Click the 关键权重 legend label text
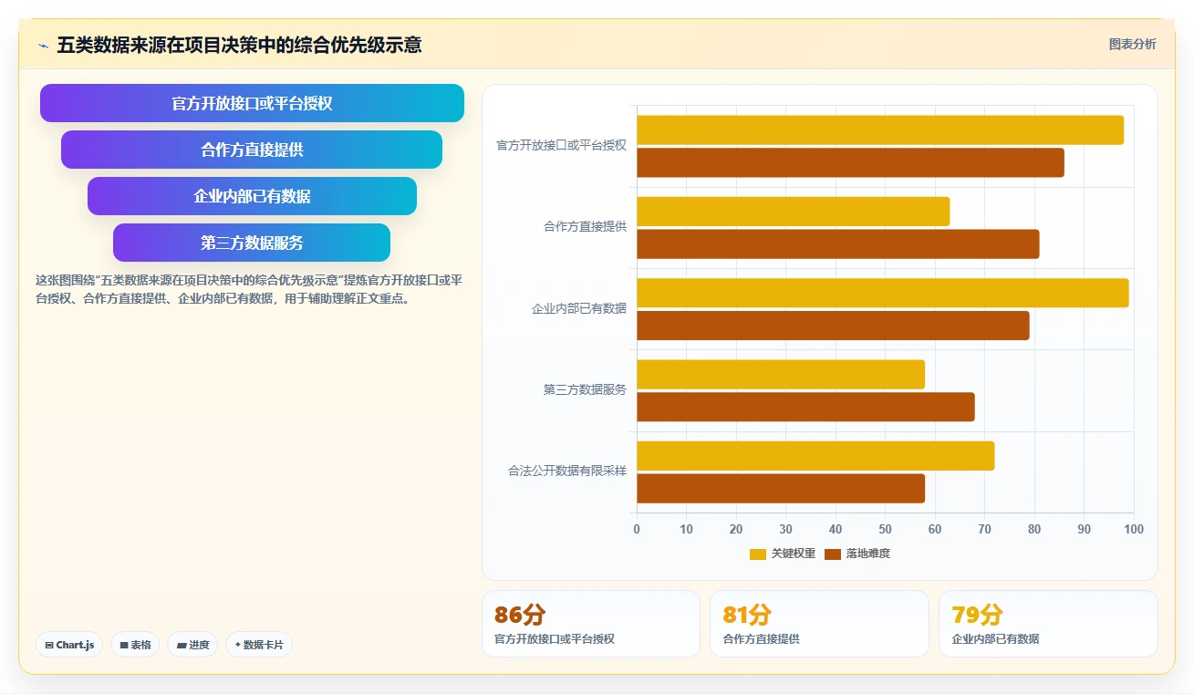This screenshot has height=694, width=1194. pyautogui.click(x=794, y=554)
